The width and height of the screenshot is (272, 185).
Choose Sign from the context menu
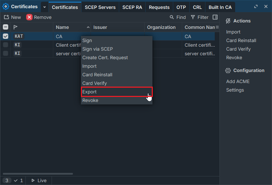pos(117,40)
